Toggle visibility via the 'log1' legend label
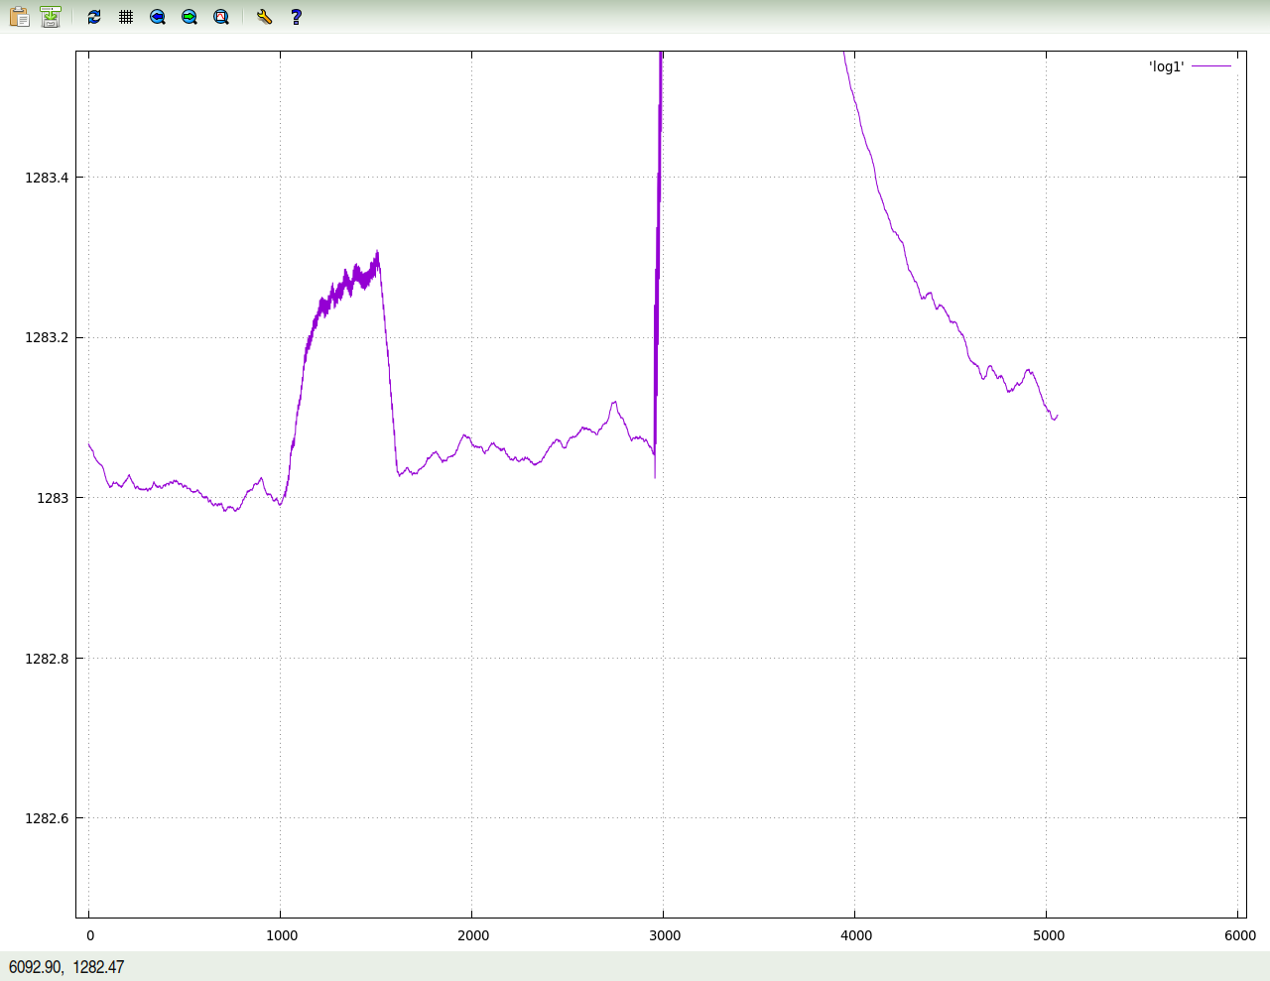 (1166, 66)
